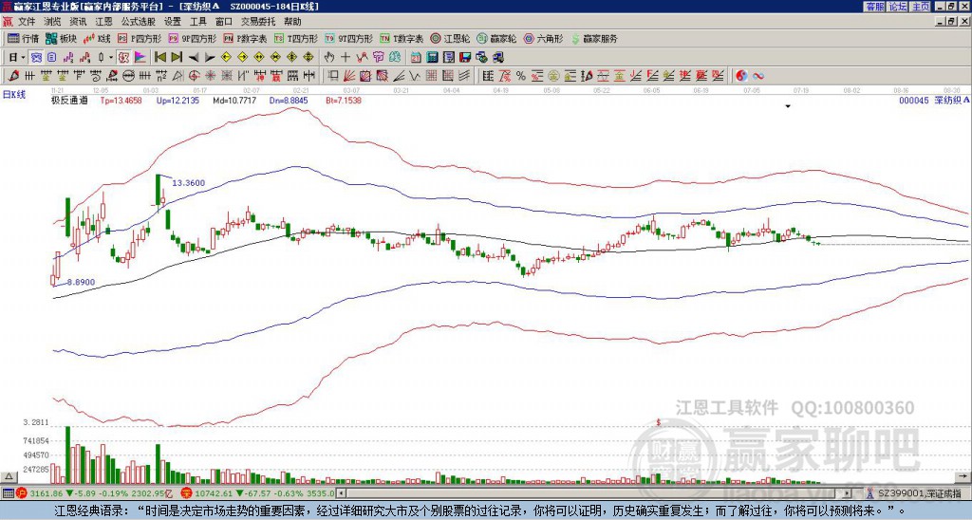Open the 六角形 hexagon tool
This screenshot has width=972, height=520.
point(543,38)
